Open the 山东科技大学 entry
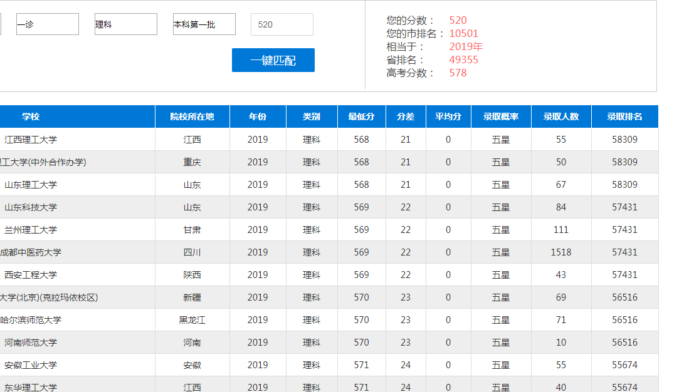694x392 pixels. (x=31, y=207)
